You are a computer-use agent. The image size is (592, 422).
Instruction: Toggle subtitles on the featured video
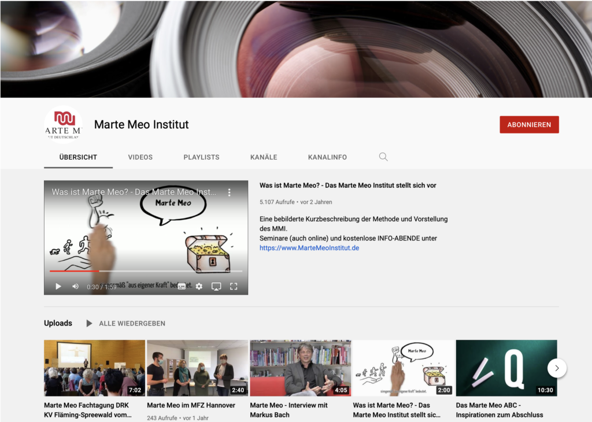182,287
